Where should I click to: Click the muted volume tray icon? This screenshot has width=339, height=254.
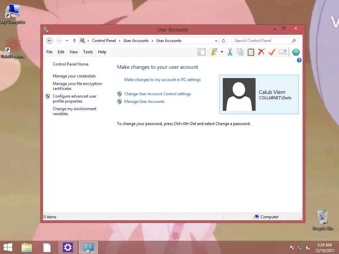point(308,248)
